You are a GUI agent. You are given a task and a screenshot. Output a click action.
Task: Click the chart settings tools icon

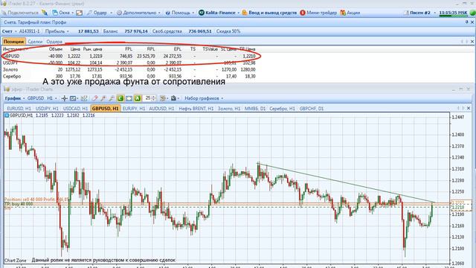pyautogui.click(x=164, y=98)
